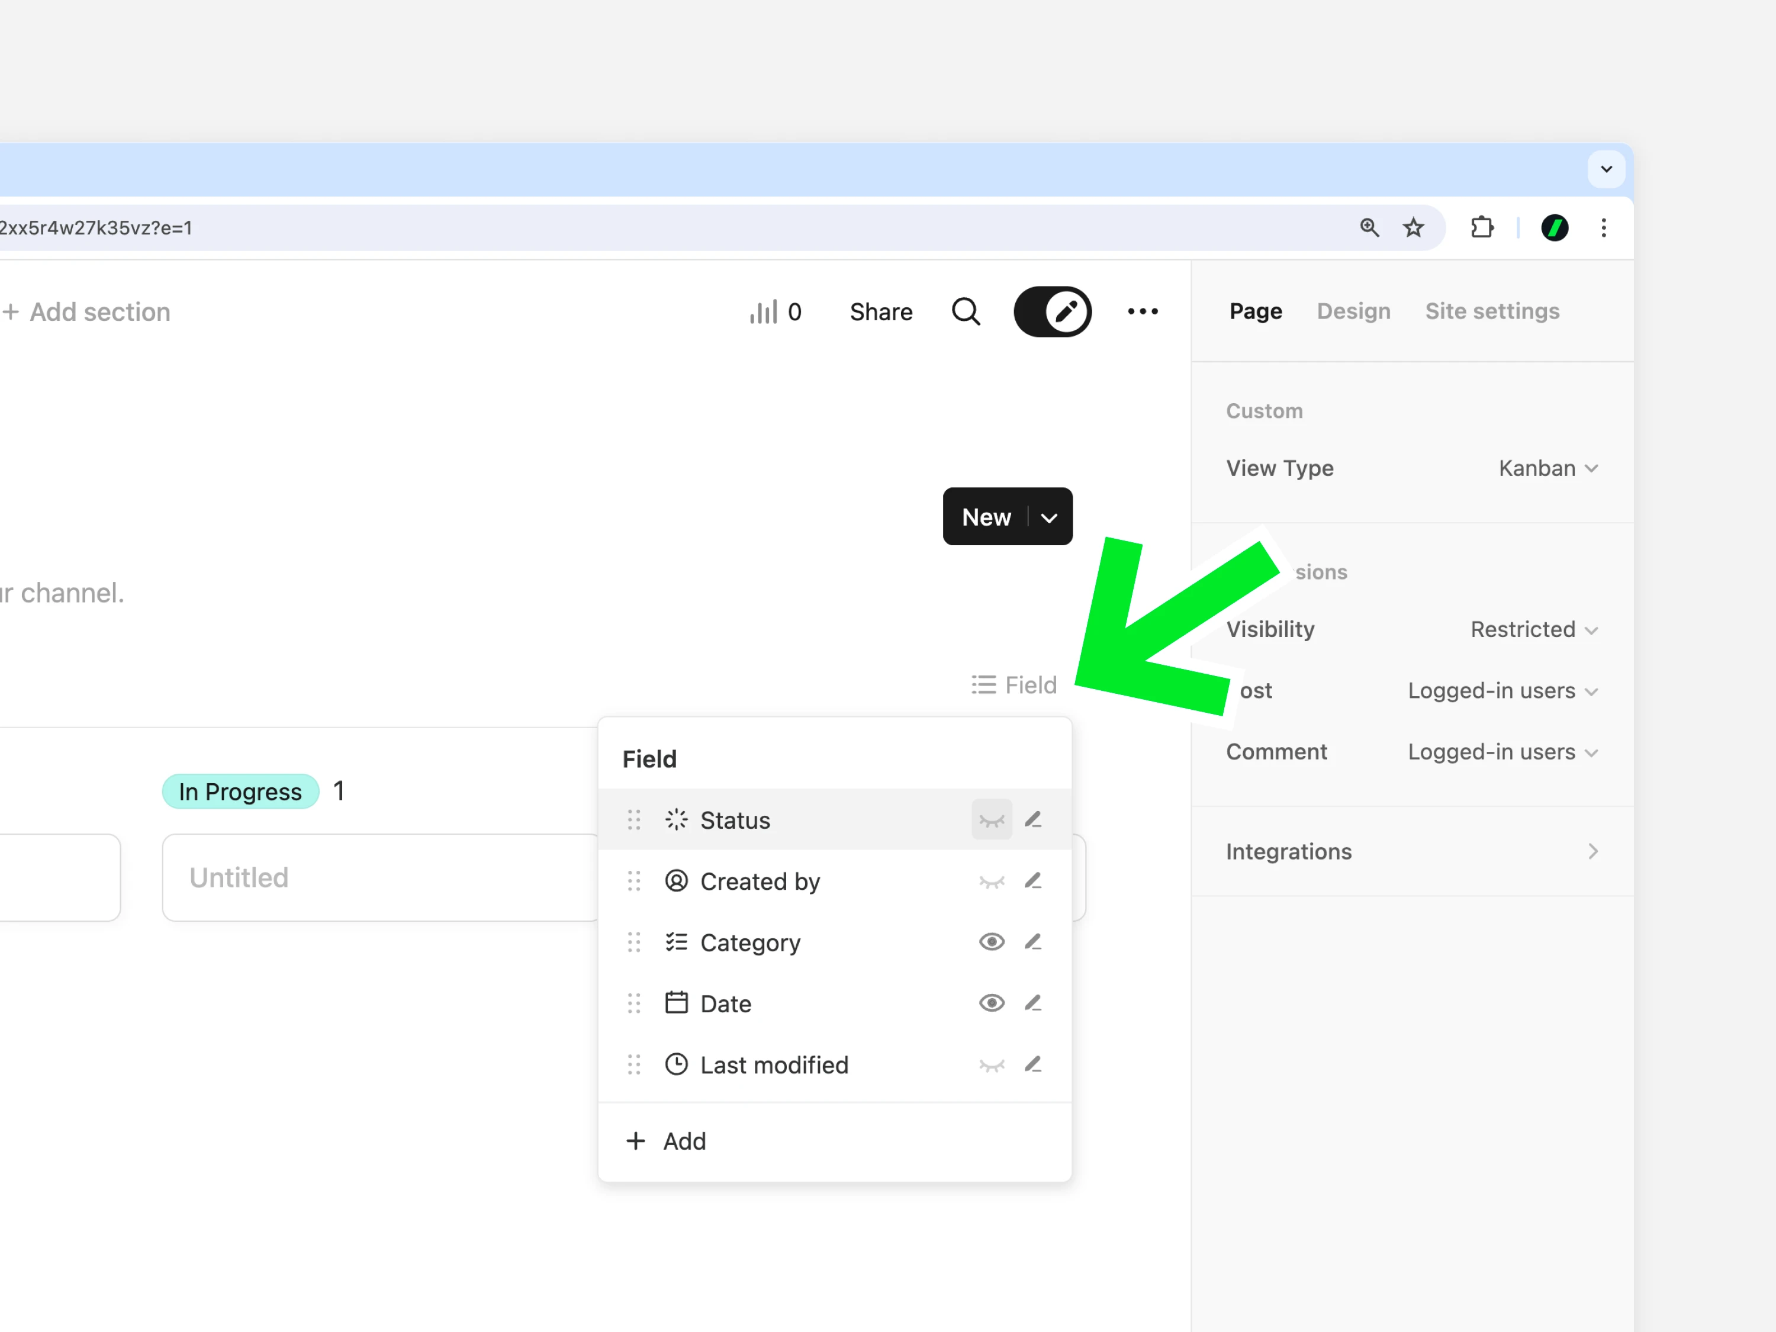Screen dimensions: 1776x1332
Task: Add a new field
Action: tap(667, 1141)
